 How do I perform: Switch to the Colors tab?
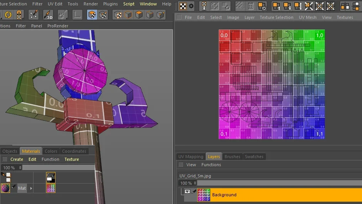click(51, 151)
